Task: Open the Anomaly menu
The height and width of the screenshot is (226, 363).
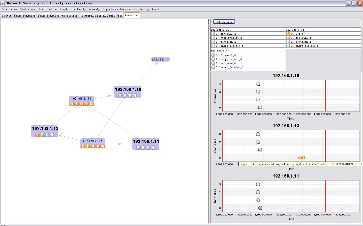Action: tap(94, 9)
